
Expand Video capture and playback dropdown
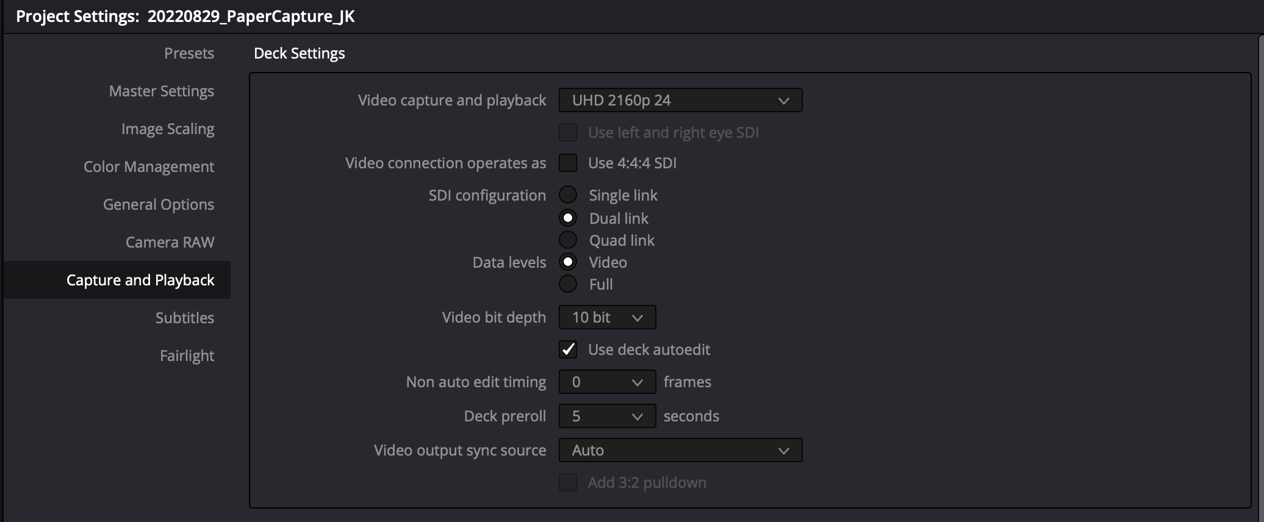[x=680, y=100]
